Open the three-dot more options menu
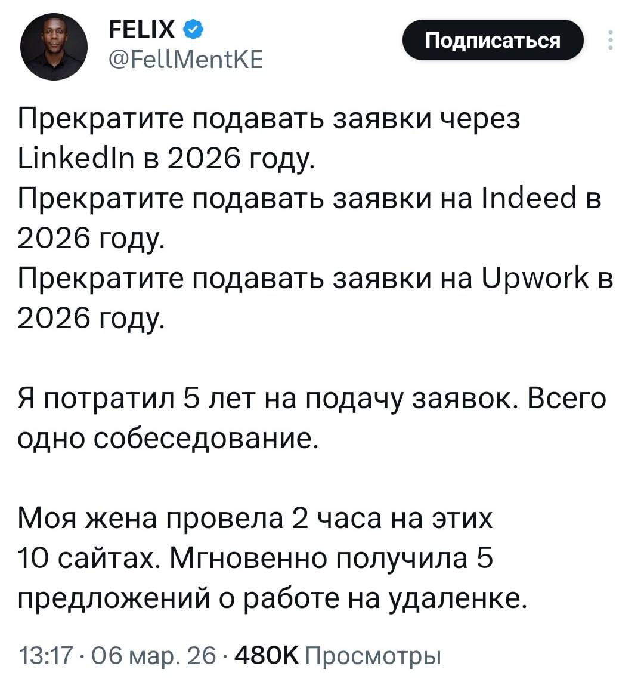The height and width of the screenshot is (685, 644). 609,41
